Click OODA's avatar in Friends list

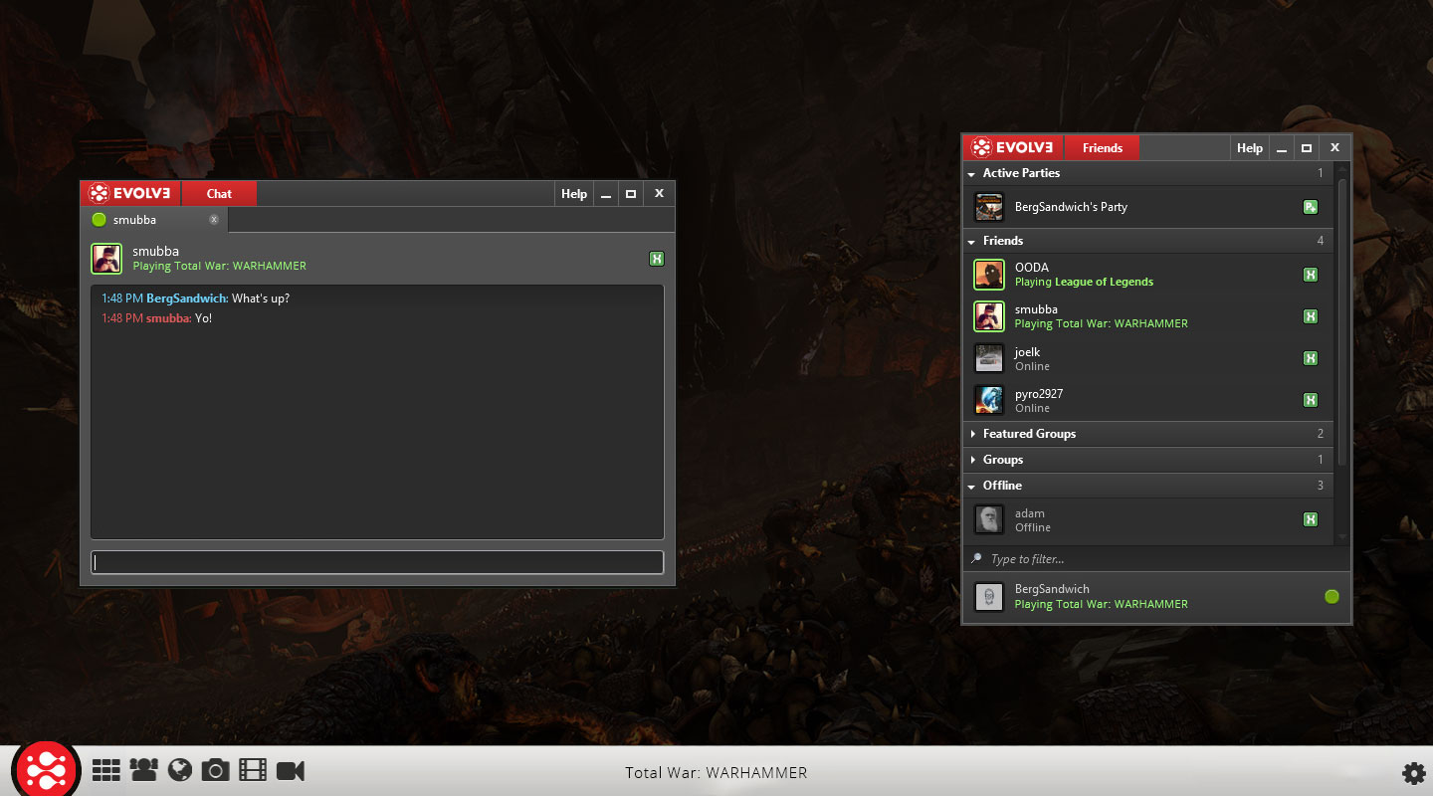point(989,275)
